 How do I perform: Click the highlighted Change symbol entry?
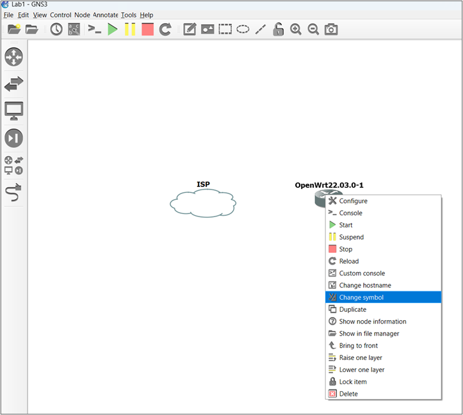tap(384, 297)
